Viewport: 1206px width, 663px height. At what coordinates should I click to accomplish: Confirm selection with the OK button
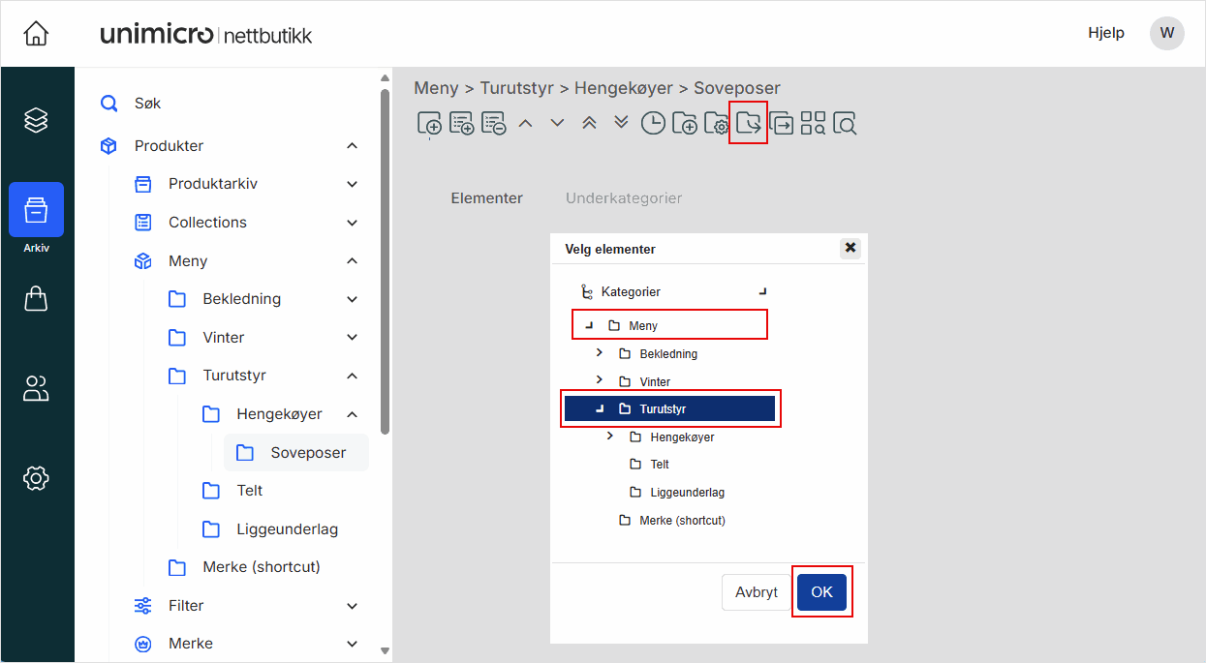click(x=821, y=592)
